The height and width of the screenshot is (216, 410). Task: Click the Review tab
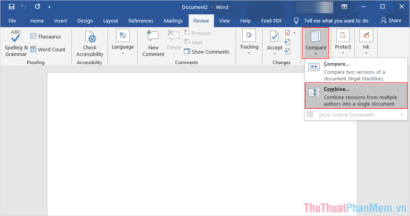click(x=201, y=21)
